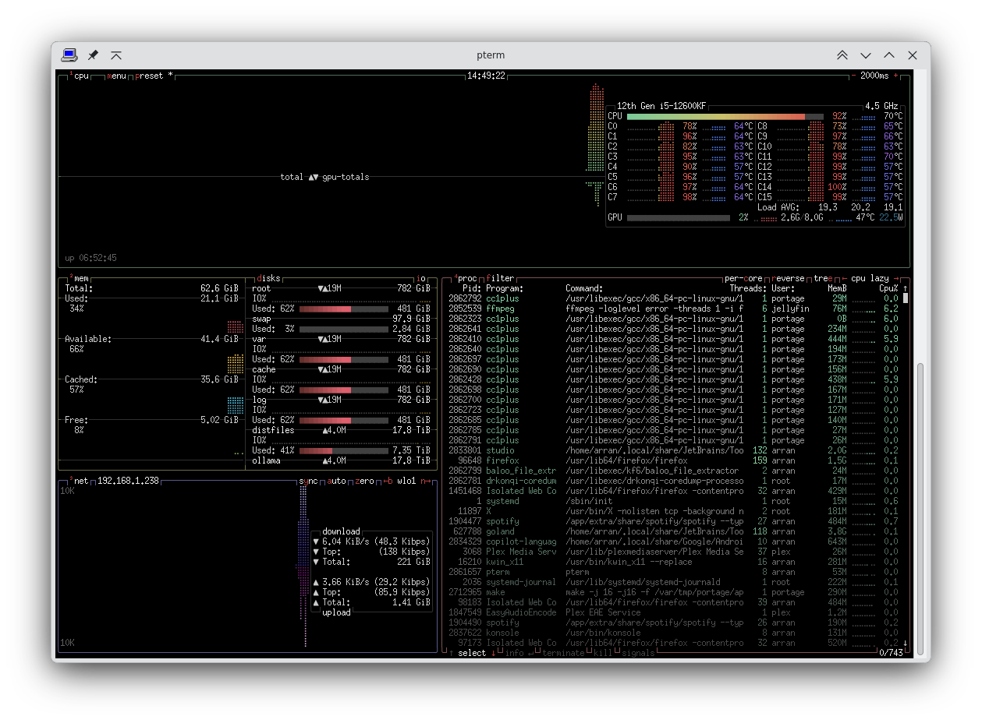The image size is (982, 723).
Task: Select the ffmpeg process row
Action: pyautogui.click(x=675, y=309)
